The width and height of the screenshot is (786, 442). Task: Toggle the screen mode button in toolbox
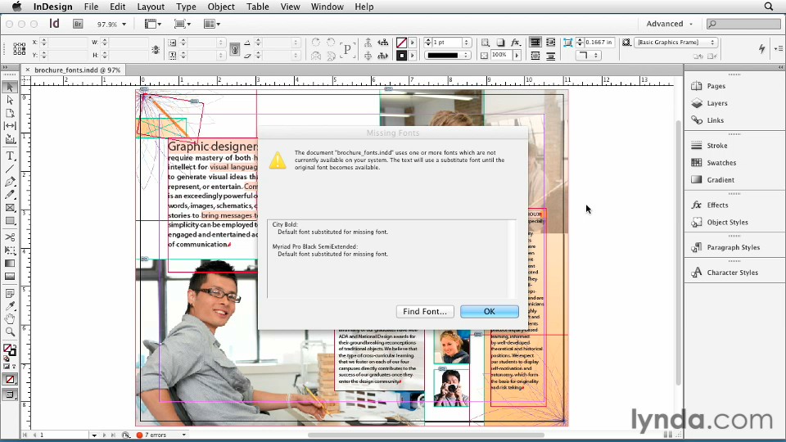click(x=10, y=395)
